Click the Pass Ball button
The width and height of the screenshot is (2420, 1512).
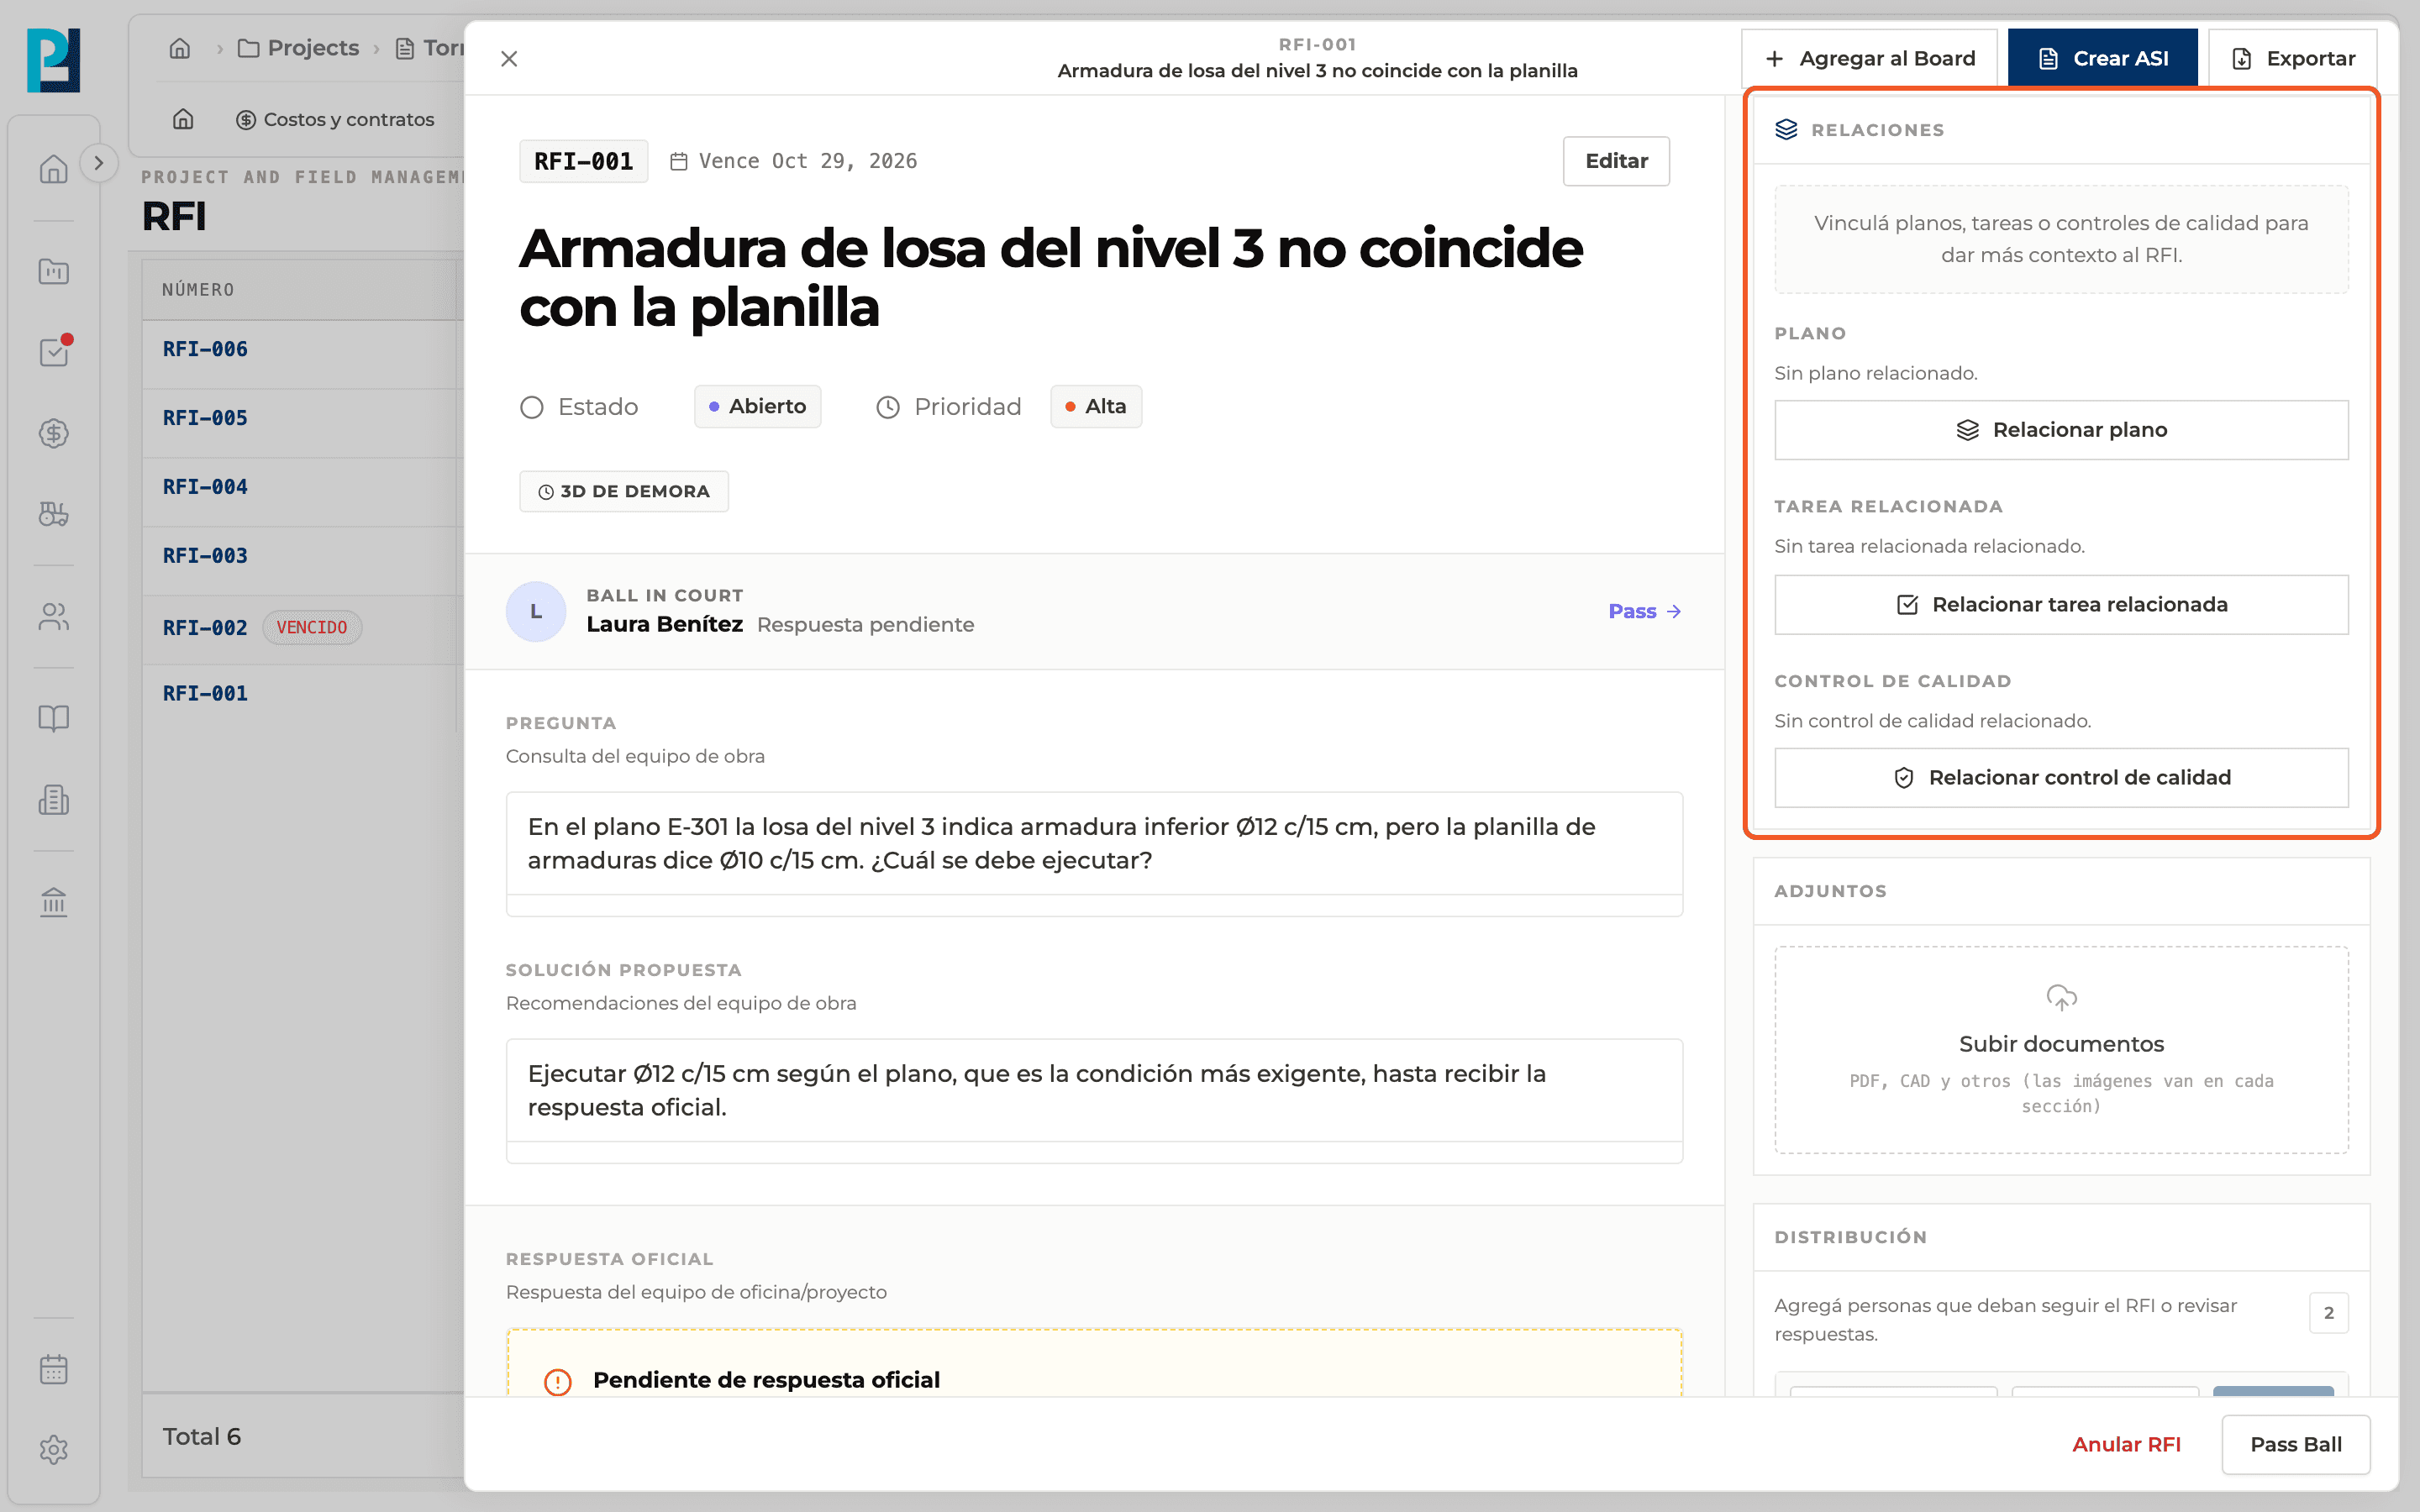click(x=2295, y=1444)
